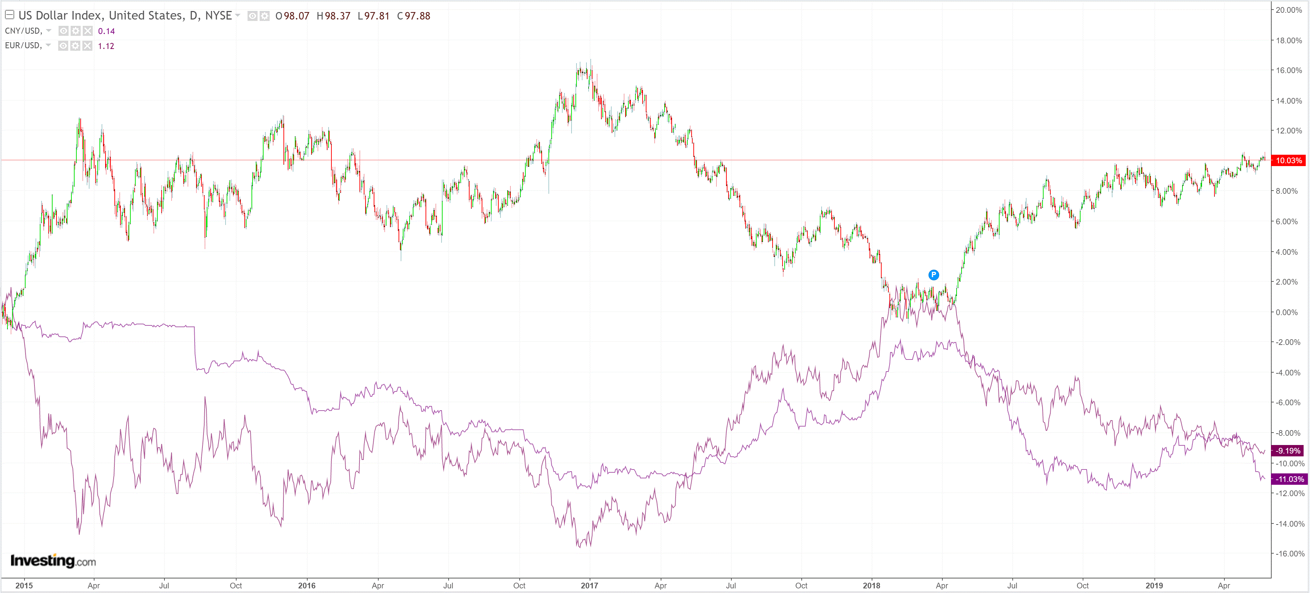Viewport: 1310px width, 593px height.
Task: Open EUR/USD format settings gear
Action: (x=75, y=46)
